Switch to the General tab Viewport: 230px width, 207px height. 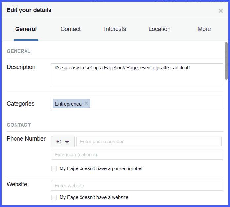(26, 29)
